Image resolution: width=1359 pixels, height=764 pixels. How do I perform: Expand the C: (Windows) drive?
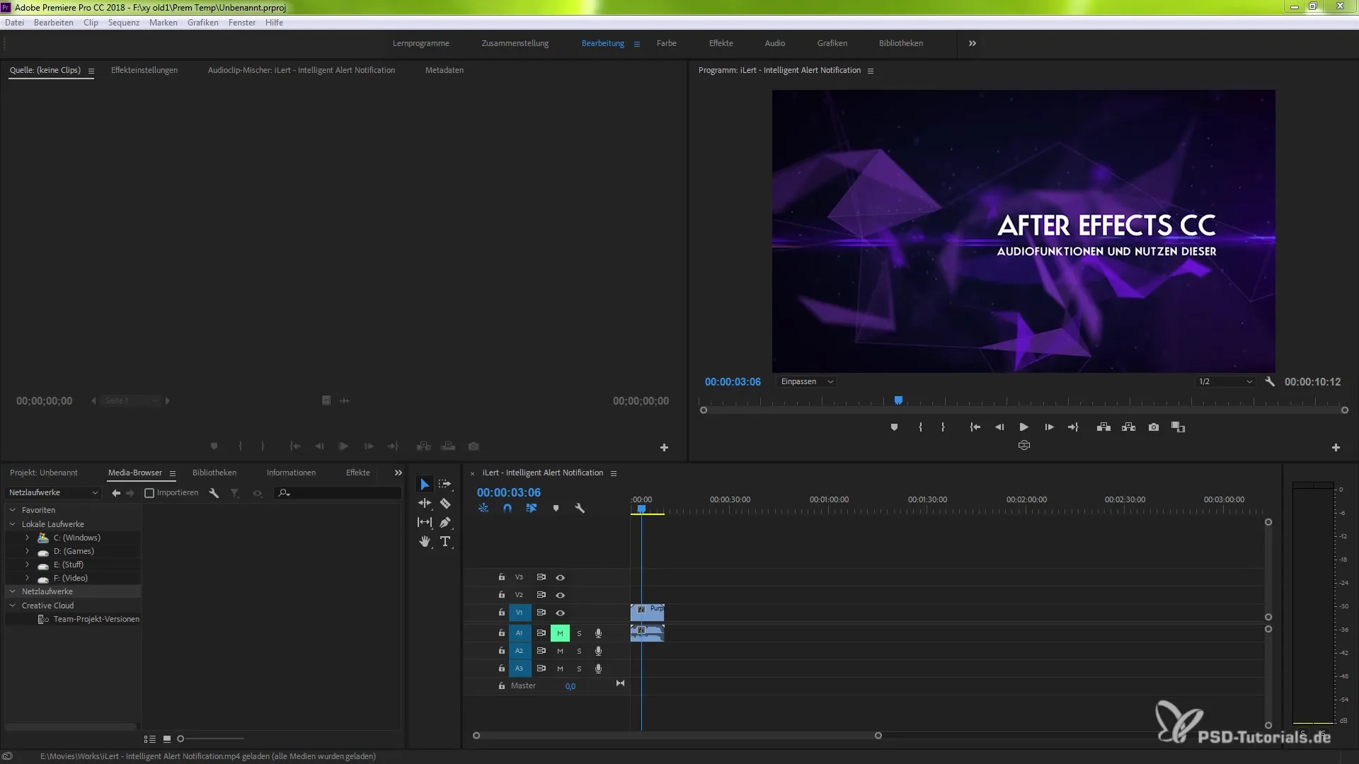(x=28, y=538)
